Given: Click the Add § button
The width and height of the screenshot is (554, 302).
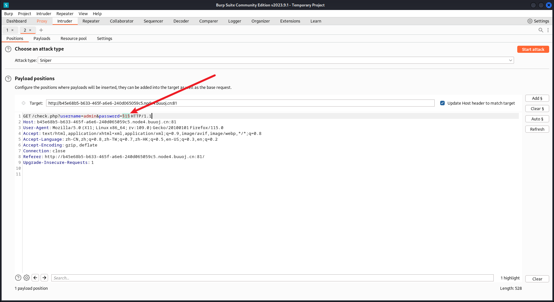Looking at the screenshot, I should [537, 98].
